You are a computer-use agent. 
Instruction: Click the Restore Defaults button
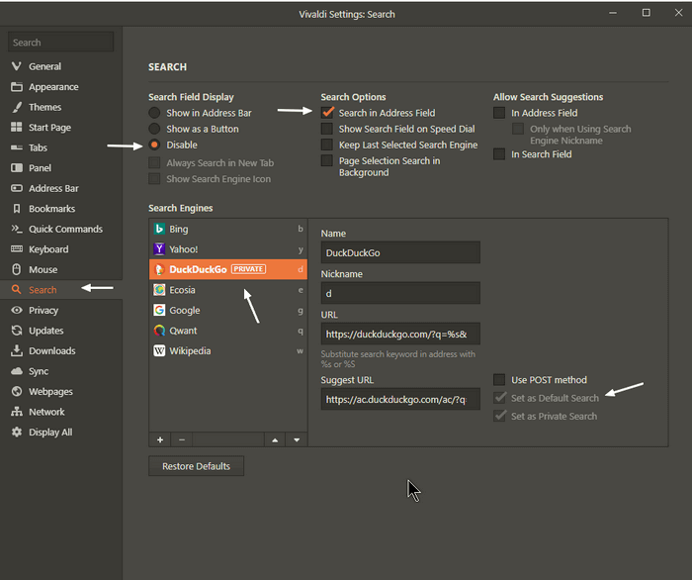pyautogui.click(x=196, y=466)
